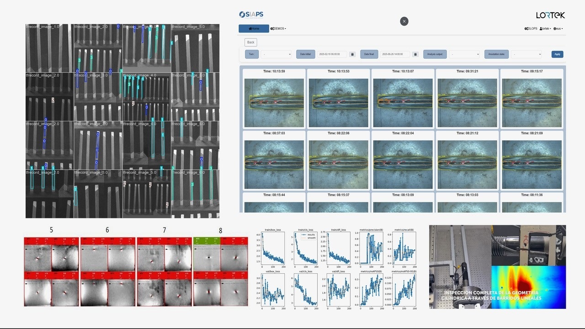The image size is (585, 329).
Task: Open the Date initial calendar picker
Action: pos(352,54)
